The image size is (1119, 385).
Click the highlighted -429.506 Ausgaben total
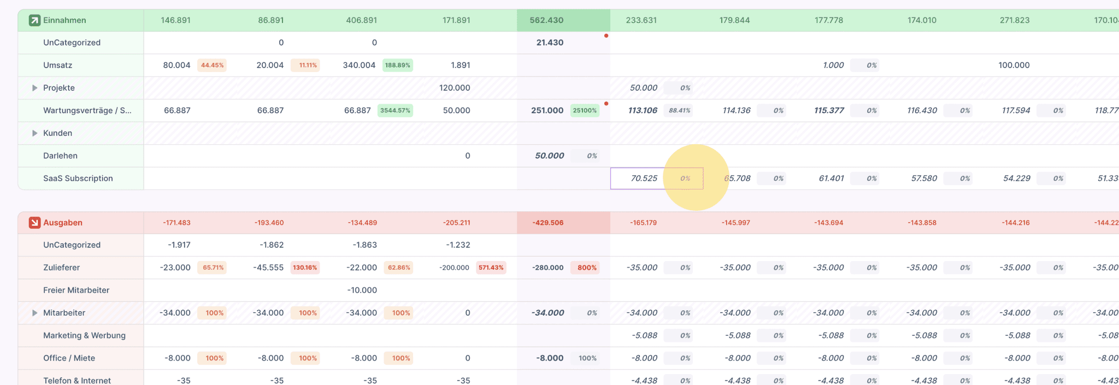click(547, 223)
